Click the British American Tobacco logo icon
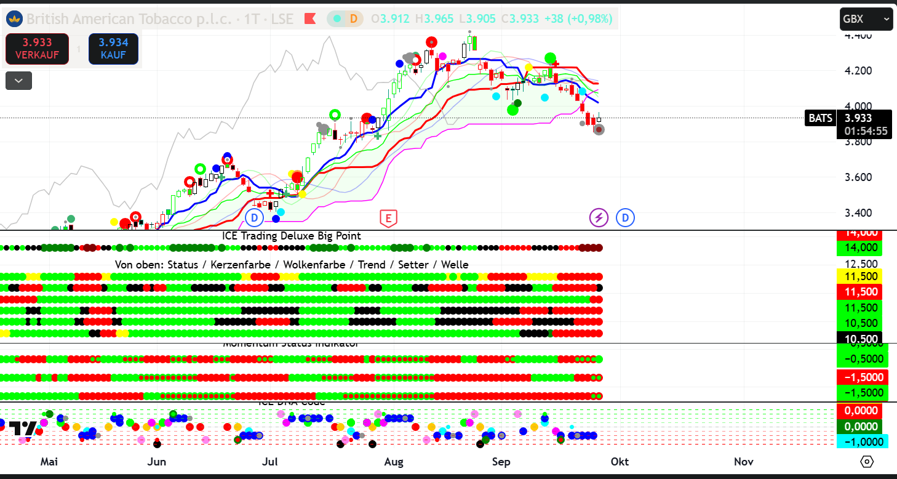Image resolution: width=897 pixels, height=479 pixels. click(x=14, y=19)
